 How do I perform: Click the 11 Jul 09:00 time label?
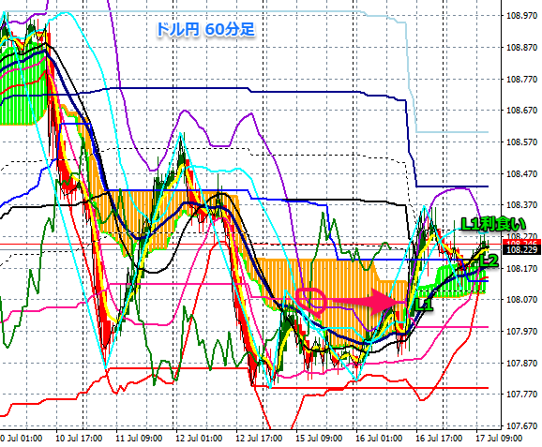pos(139,439)
